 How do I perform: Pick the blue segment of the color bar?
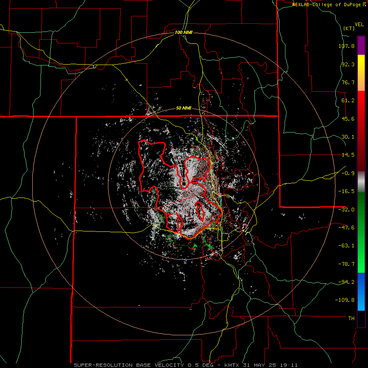point(361,292)
